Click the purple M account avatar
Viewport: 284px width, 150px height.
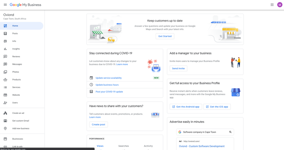pyautogui.click(x=280, y=5)
